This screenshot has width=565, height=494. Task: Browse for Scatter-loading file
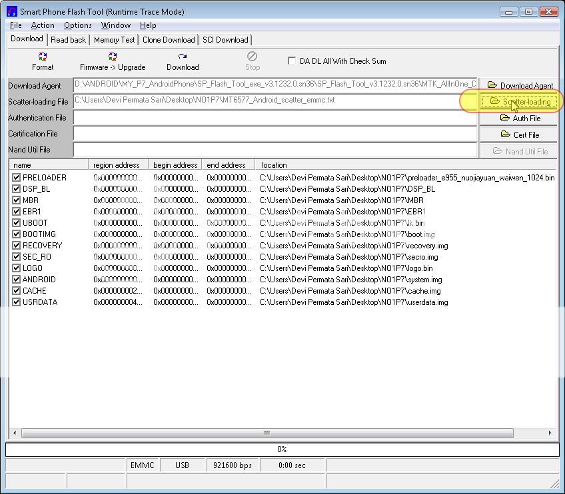tap(519, 102)
